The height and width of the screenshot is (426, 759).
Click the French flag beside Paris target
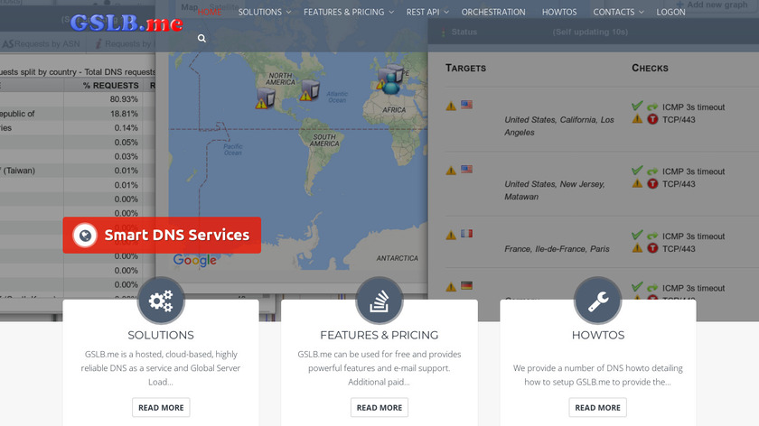[x=466, y=234]
